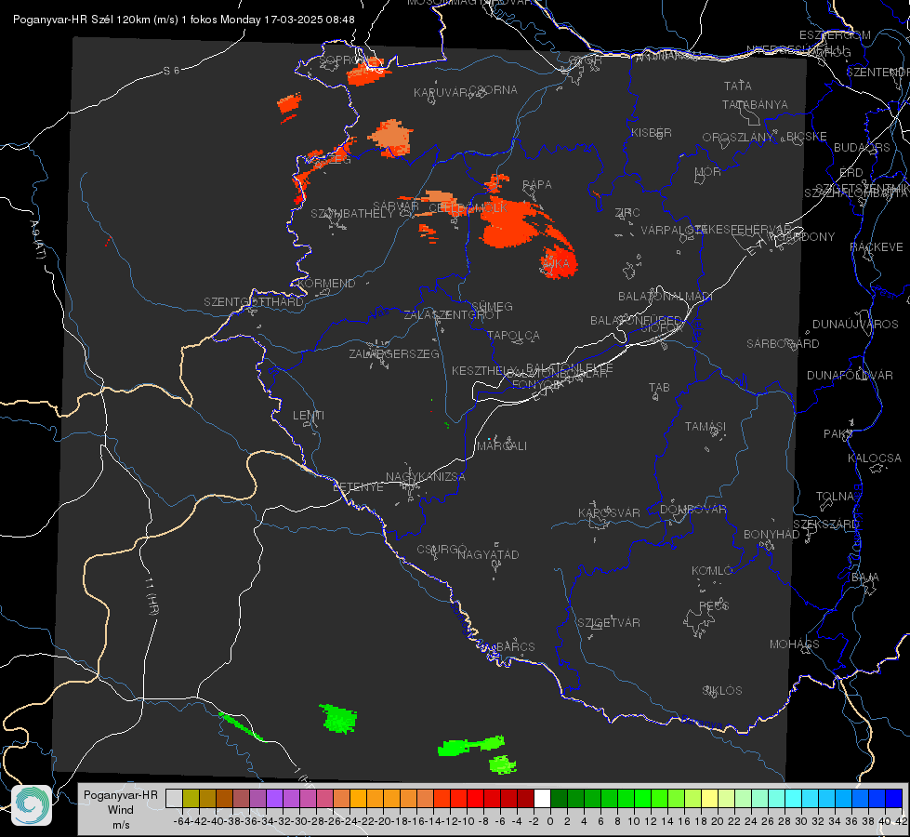Image resolution: width=910 pixels, height=837 pixels.
Task: Click the radar title text with date 17-03-2025
Action: 184,20
